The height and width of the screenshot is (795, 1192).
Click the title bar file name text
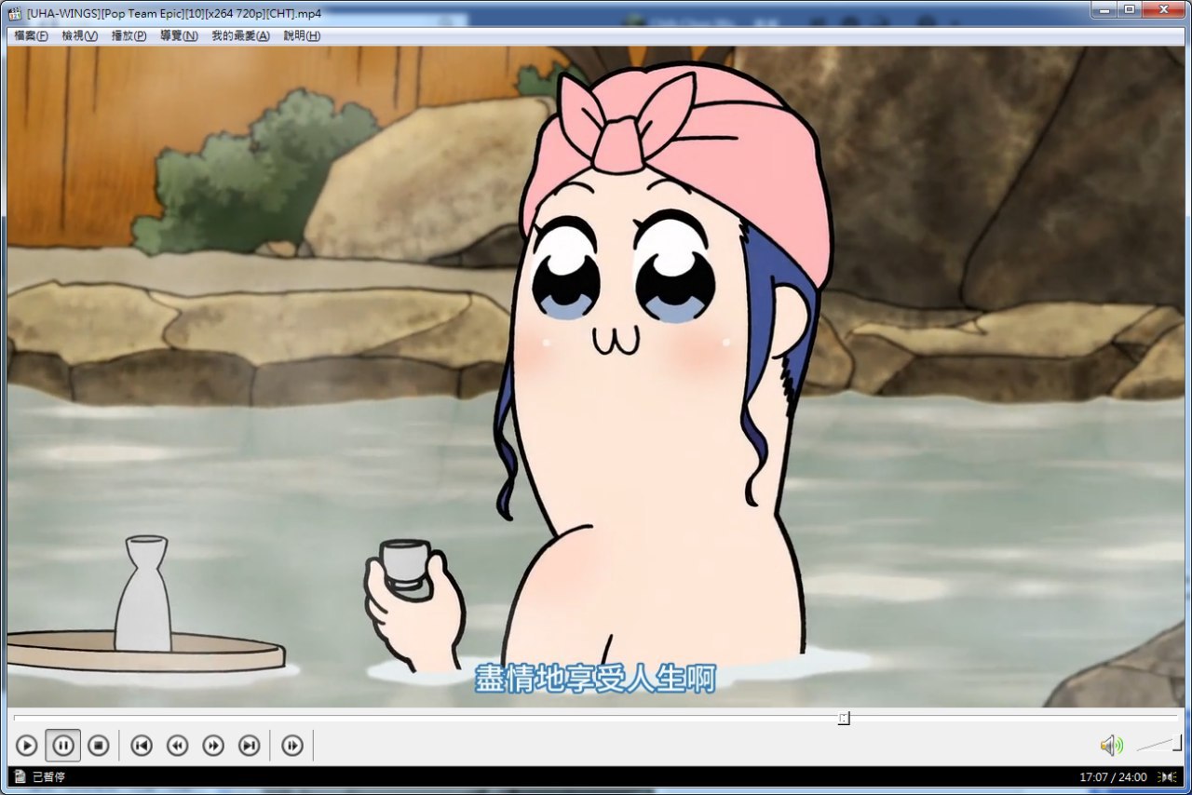click(x=174, y=13)
